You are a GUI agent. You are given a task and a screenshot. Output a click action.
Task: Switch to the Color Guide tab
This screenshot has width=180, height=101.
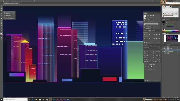coord(168,20)
